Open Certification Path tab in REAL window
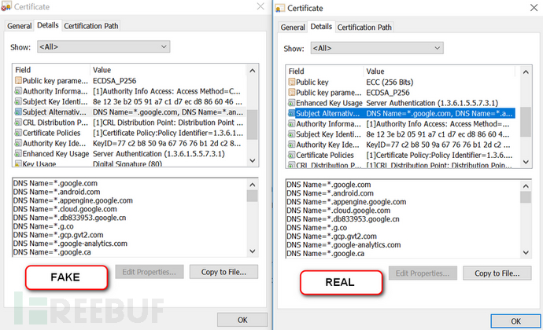543x330 pixels. click(364, 27)
